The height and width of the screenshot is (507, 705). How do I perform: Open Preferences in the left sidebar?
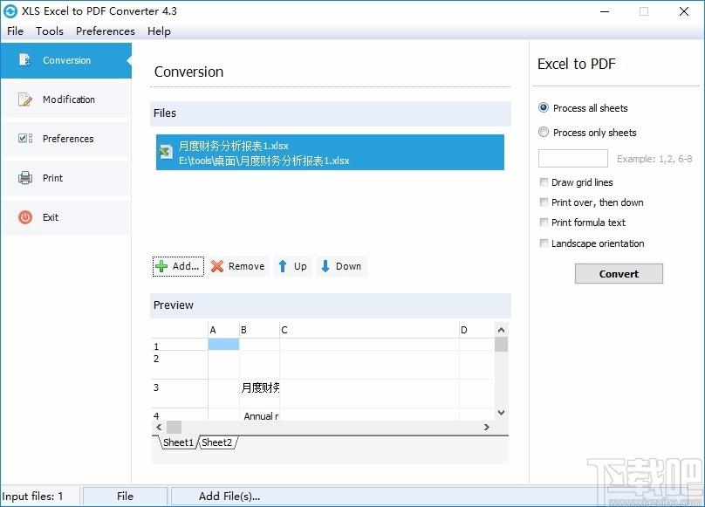pos(66,139)
